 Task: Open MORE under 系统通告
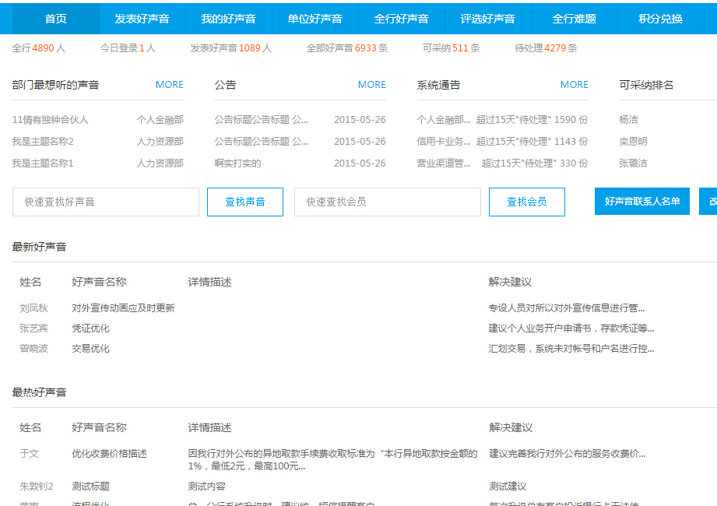click(x=574, y=84)
